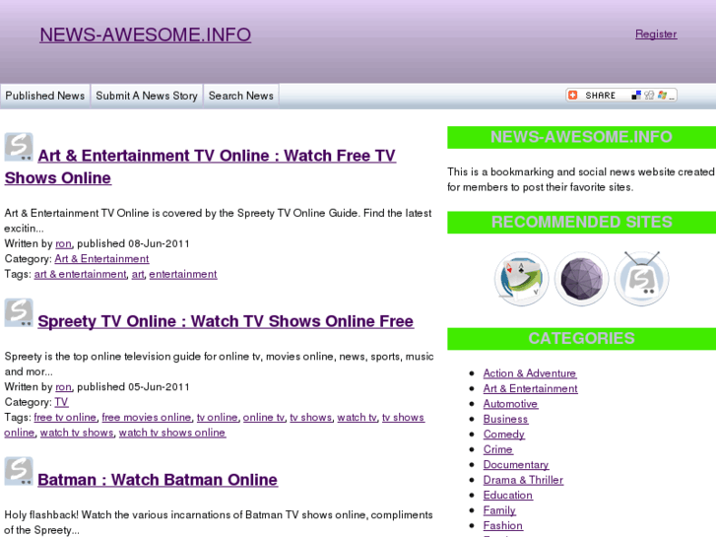Click the 'Holy flashback!' Batman description text
This screenshot has width=716, height=537.
[219, 522]
